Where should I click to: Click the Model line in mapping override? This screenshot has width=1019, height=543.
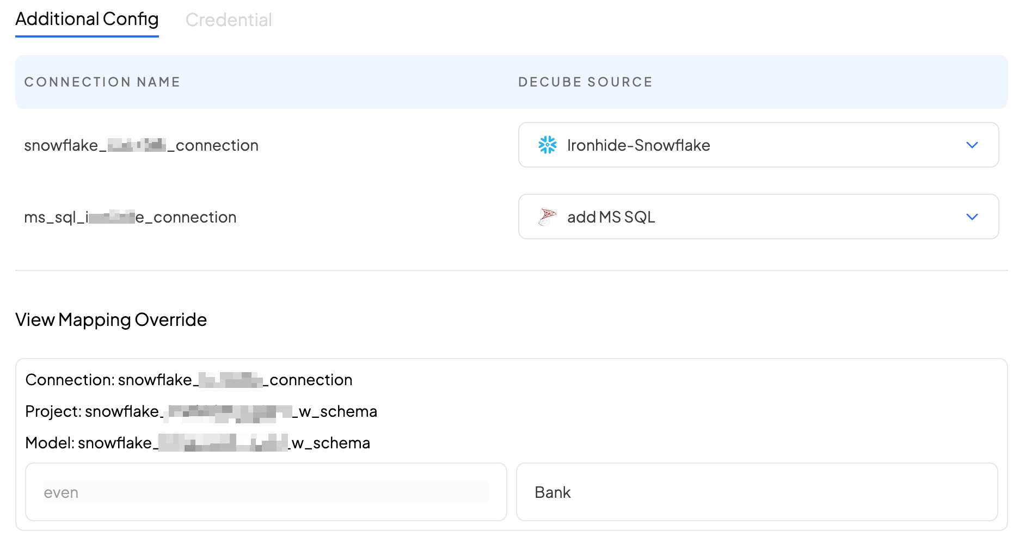point(198,443)
